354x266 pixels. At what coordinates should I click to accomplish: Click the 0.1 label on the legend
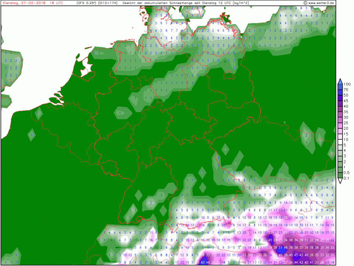(x=347, y=179)
